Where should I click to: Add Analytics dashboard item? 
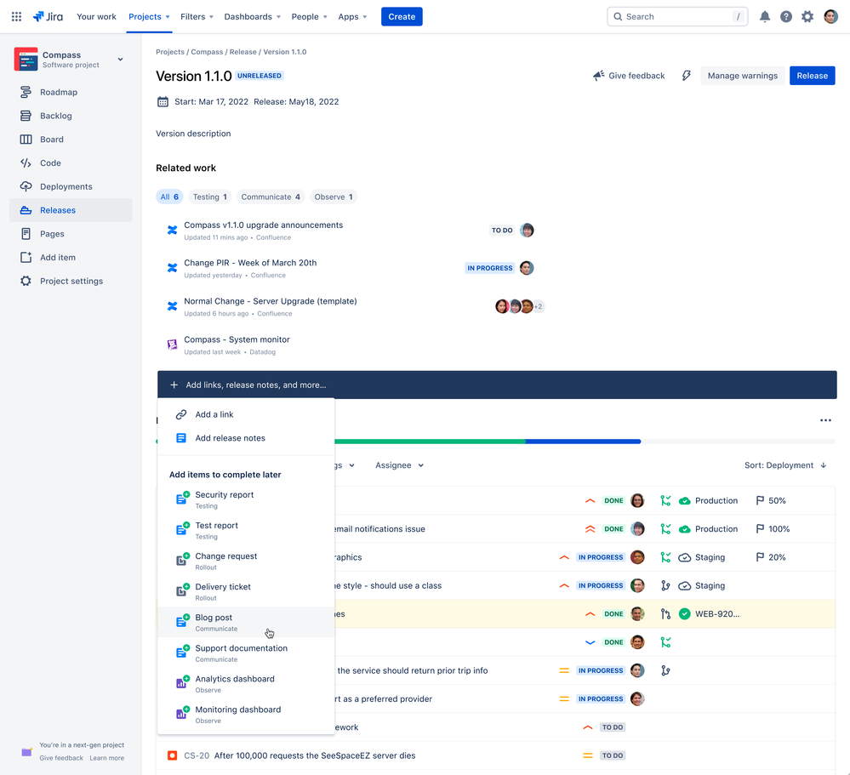246,683
